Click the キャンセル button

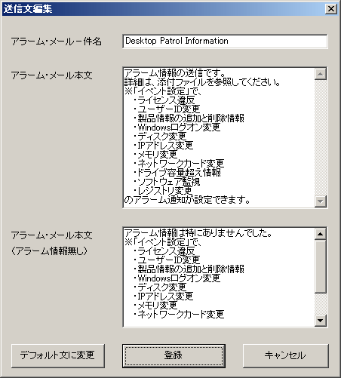pyautogui.click(x=286, y=355)
